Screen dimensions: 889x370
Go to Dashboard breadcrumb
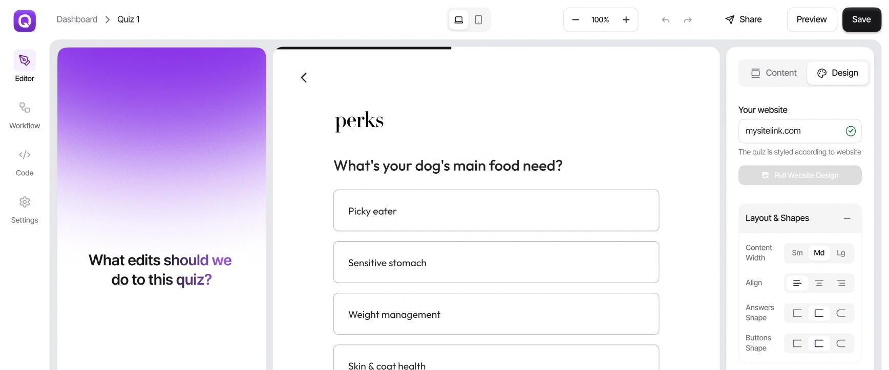[x=77, y=19]
